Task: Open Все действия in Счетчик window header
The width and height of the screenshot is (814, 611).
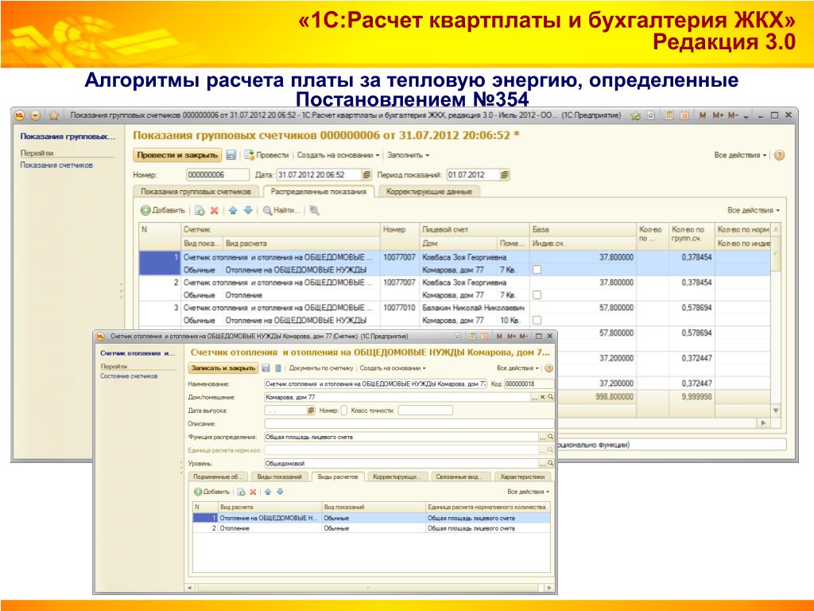Action: 517,368
